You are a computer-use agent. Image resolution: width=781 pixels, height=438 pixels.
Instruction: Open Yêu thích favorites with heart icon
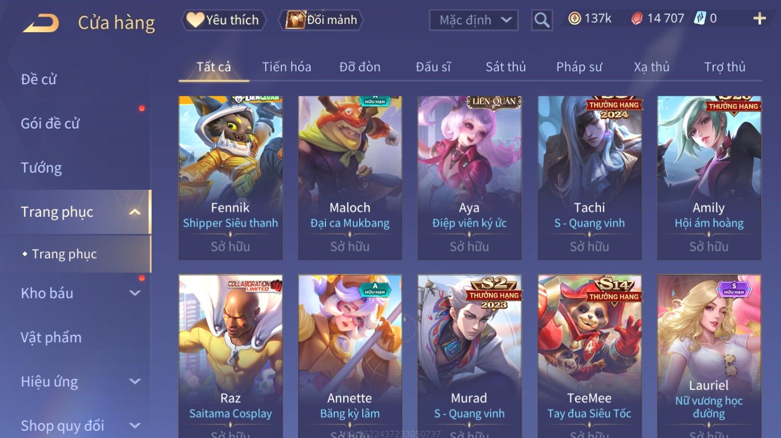click(x=223, y=20)
